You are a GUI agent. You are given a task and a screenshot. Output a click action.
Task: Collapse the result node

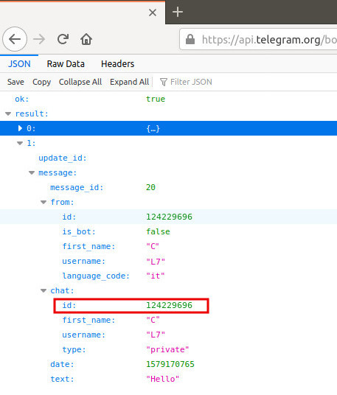pos(8,114)
